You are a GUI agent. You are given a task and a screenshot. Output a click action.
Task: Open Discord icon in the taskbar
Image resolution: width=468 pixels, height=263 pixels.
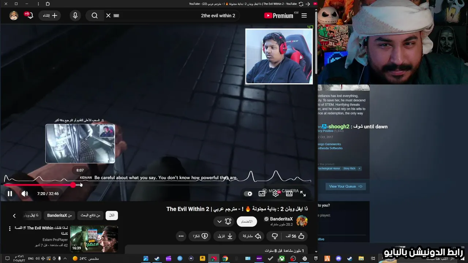(x=339, y=259)
